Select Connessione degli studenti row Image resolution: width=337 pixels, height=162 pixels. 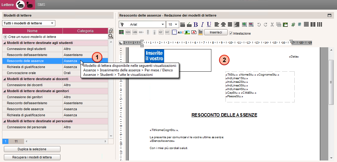(x=55, y=49)
